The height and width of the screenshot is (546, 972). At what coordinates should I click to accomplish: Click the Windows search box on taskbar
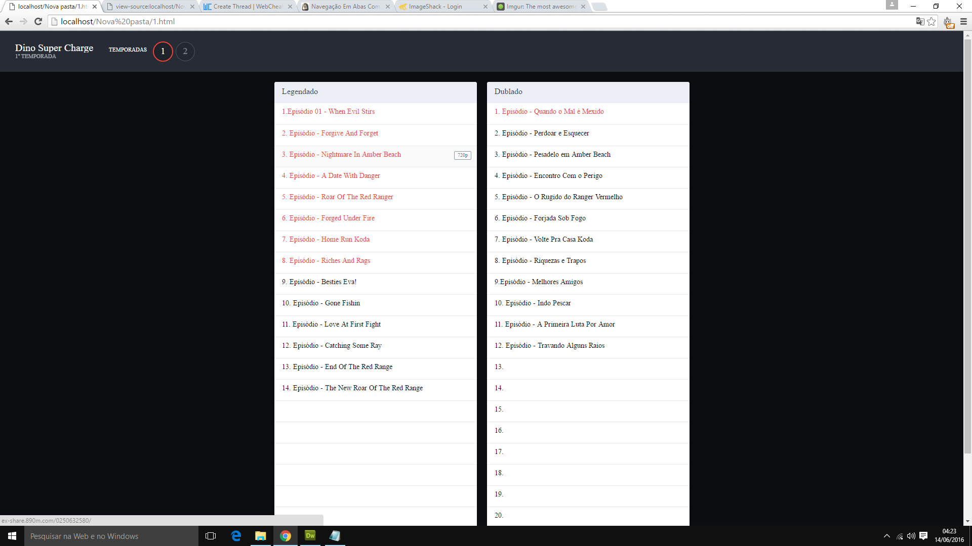[x=111, y=536]
